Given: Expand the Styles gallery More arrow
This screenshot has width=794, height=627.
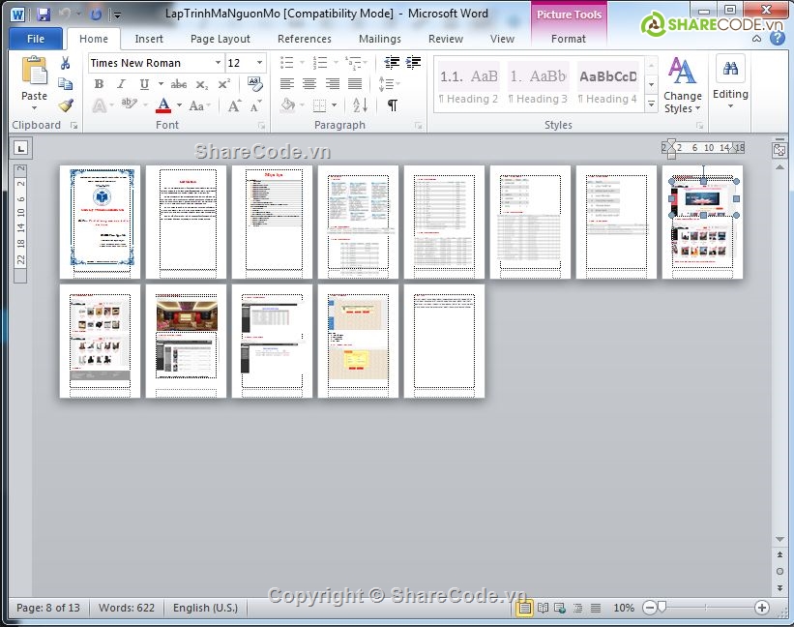Looking at the screenshot, I should tap(651, 104).
